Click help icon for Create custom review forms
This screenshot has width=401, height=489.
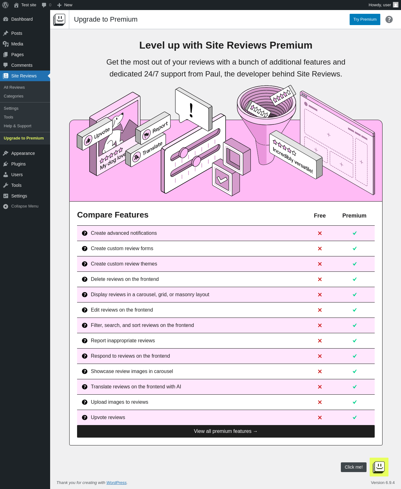pyautogui.click(x=85, y=249)
